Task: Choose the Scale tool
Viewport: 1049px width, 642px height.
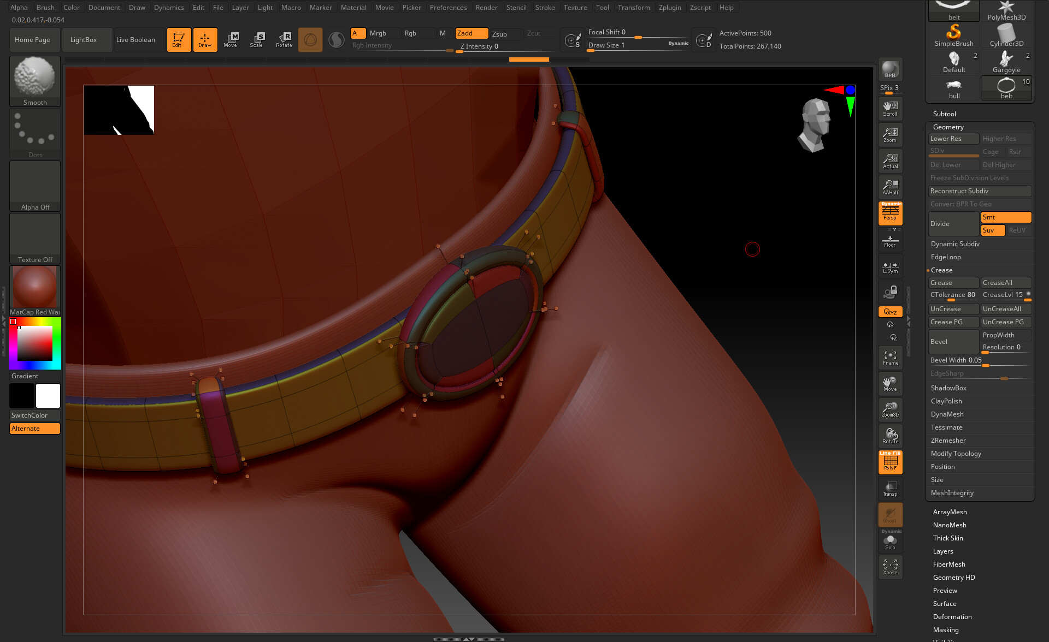Action: pos(257,40)
